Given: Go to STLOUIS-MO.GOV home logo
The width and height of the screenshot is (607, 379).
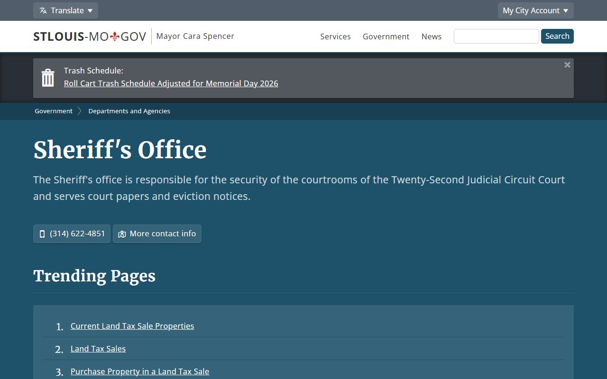Looking at the screenshot, I should pos(90,36).
